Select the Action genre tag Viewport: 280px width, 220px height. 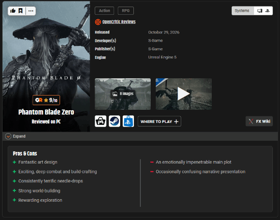tap(104, 11)
